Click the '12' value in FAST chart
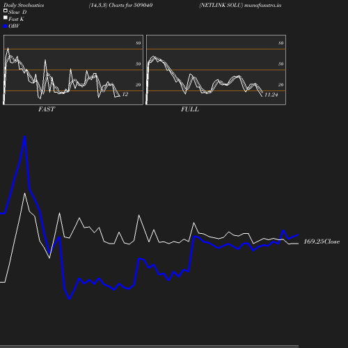The height and width of the screenshot is (348, 348). (x=125, y=94)
